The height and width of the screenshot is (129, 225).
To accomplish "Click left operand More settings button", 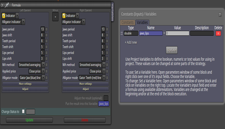I will click(25, 84).
